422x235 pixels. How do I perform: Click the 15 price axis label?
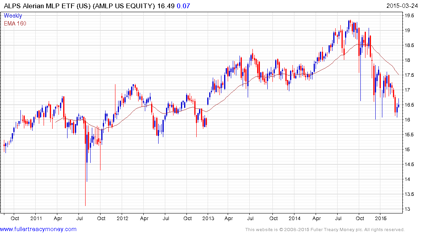(x=407, y=150)
